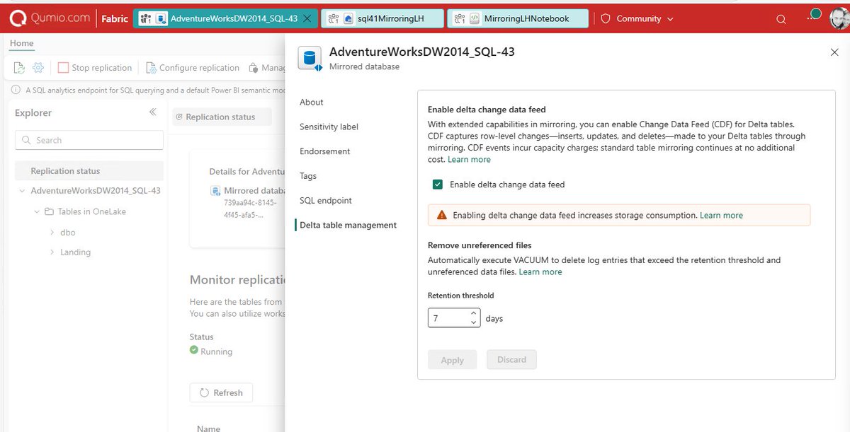Collapse the Explorer pane with double chevron

152,112
